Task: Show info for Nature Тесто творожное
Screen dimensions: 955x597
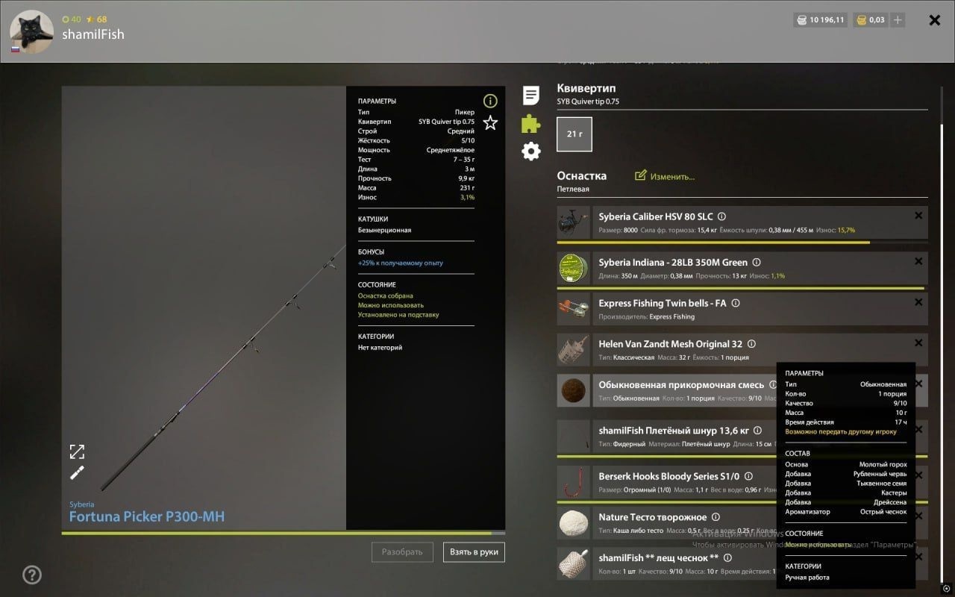Action: (716, 517)
